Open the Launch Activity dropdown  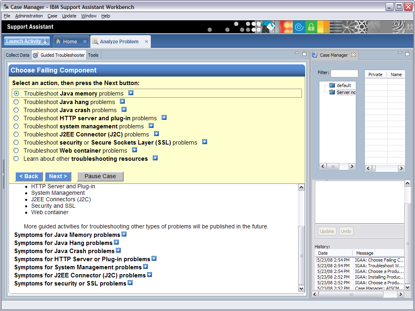[27, 41]
